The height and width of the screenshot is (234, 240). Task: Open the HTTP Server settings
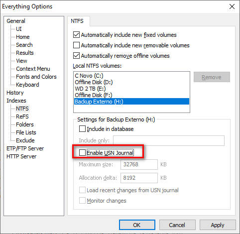pyautogui.click(x=21, y=156)
